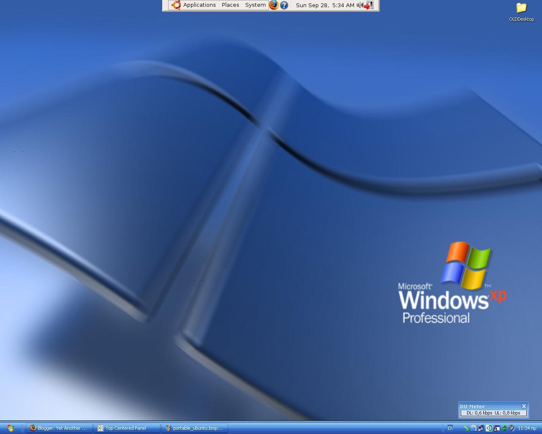Image resolution: width=542 pixels, height=434 pixels.
Task: Select the OLDDesktop folder icon
Action: coord(521,12)
